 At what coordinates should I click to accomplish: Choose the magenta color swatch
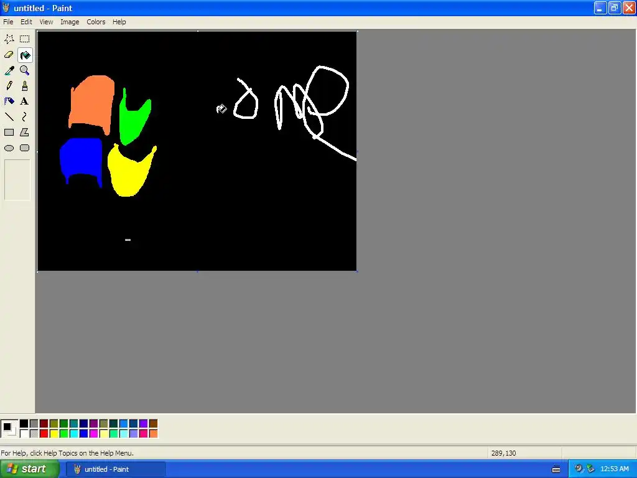(94, 434)
